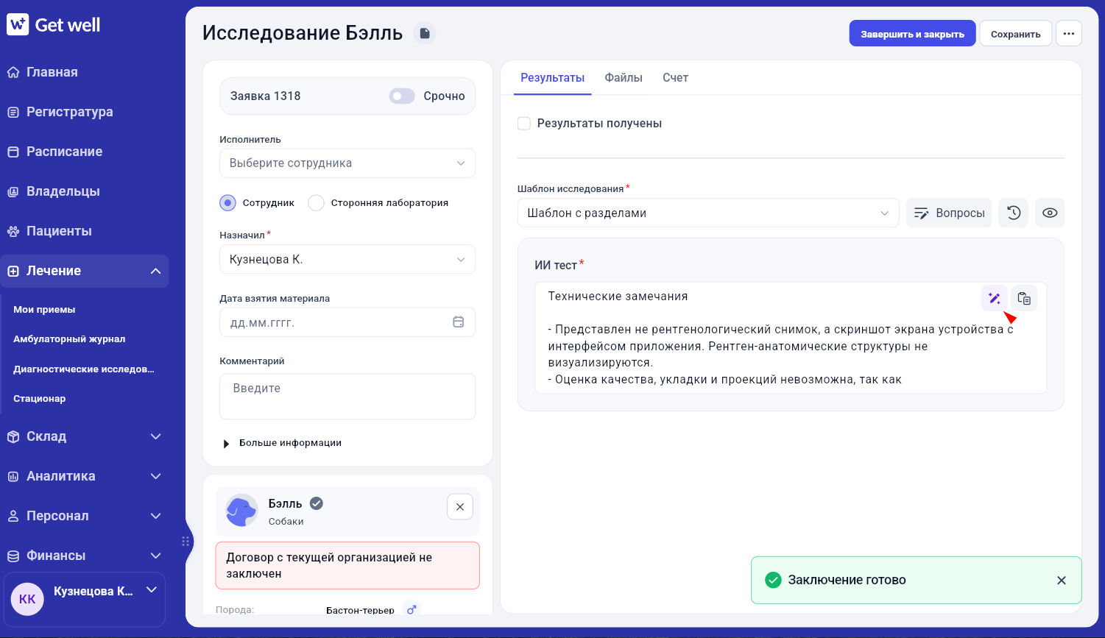The height and width of the screenshot is (638, 1105).
Task: Click Завершить и закрыть button
Action: click(912, 34)
